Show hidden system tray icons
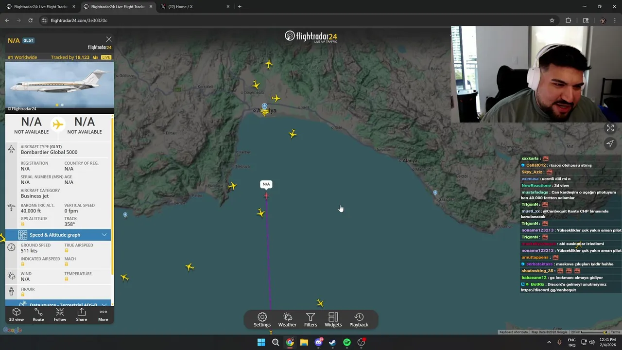 click(549, 342)
